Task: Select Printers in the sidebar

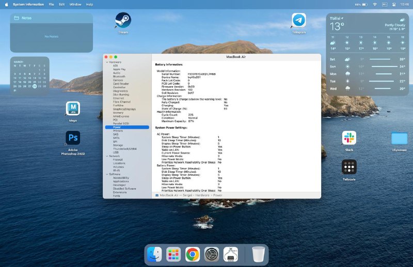Action: point(118,131)
